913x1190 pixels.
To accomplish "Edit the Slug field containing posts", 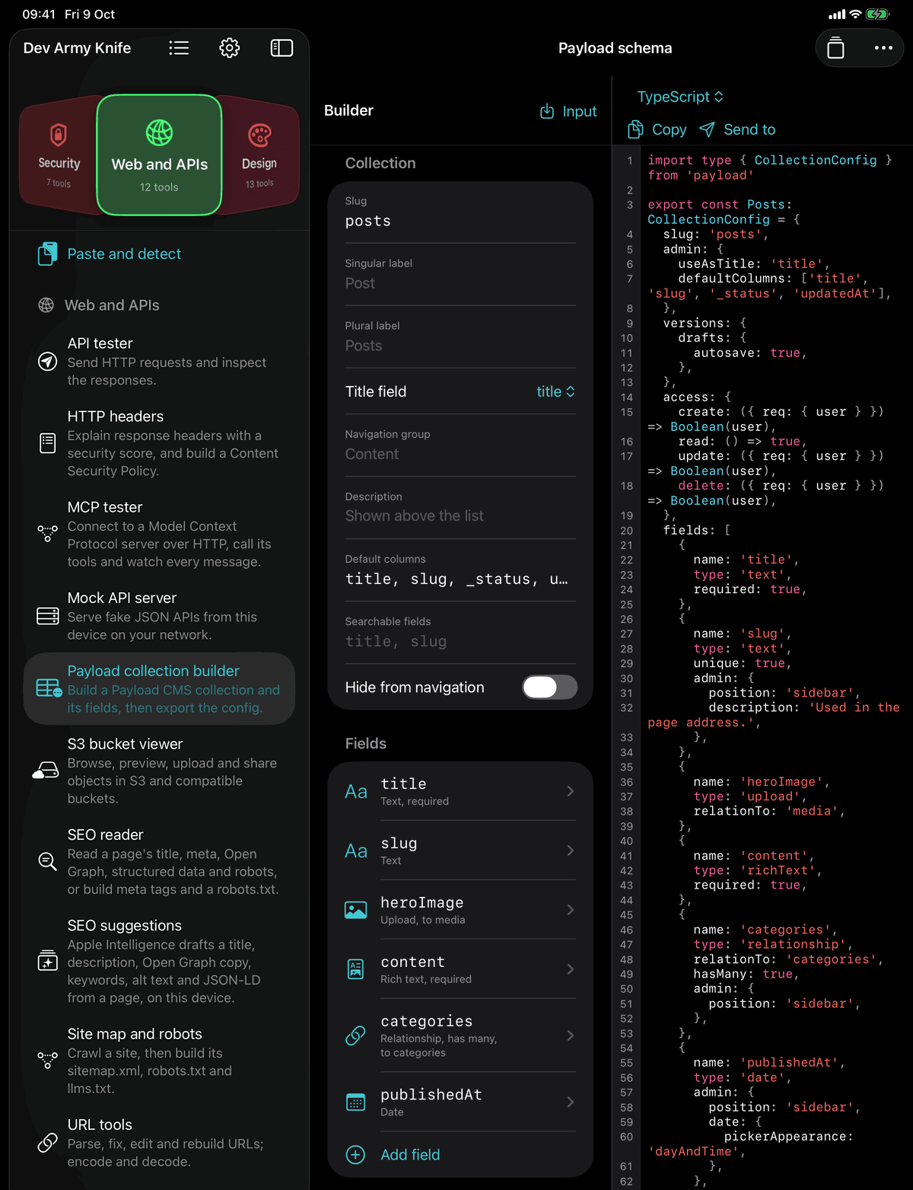I will 460,212.
